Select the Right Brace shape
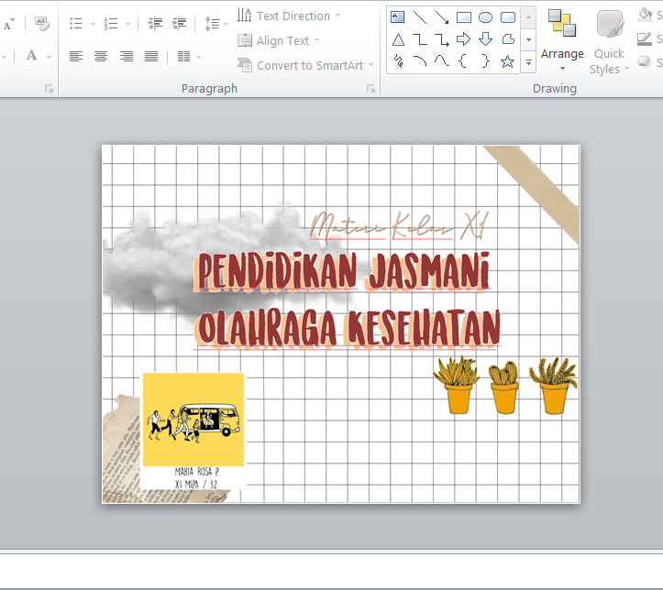 click(486, 61)
